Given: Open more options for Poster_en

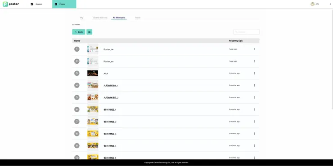Looking at the screenshot, I should tap(255, 61).
